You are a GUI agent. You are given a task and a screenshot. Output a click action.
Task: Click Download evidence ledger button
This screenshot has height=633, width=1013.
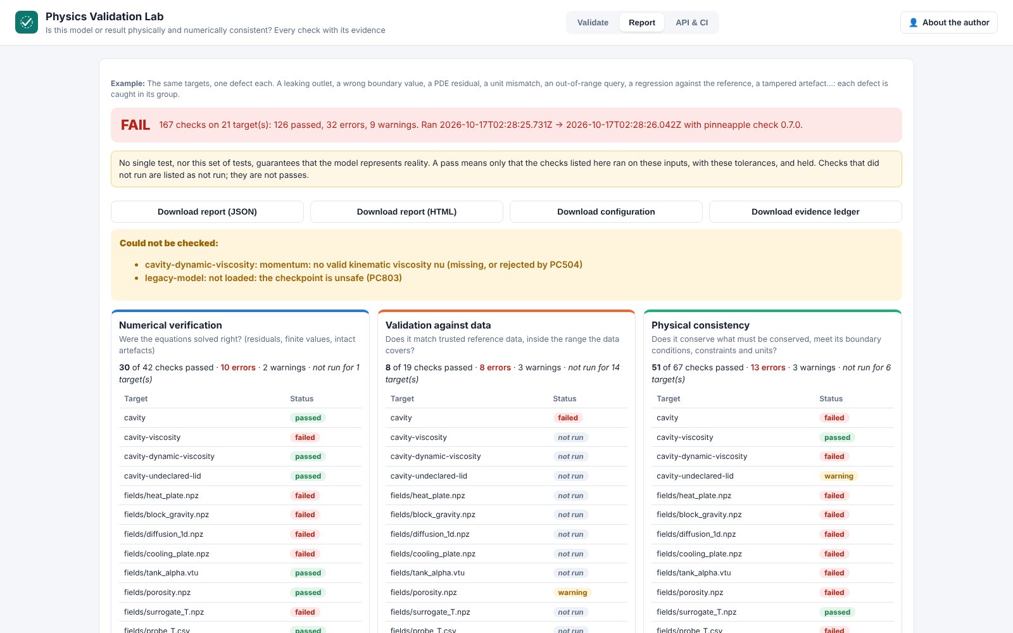click(x=805, y=211)
